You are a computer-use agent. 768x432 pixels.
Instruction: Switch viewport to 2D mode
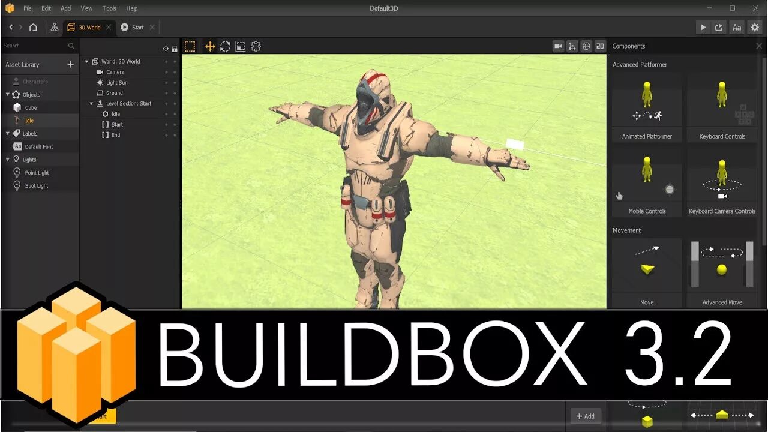[600, 46]
